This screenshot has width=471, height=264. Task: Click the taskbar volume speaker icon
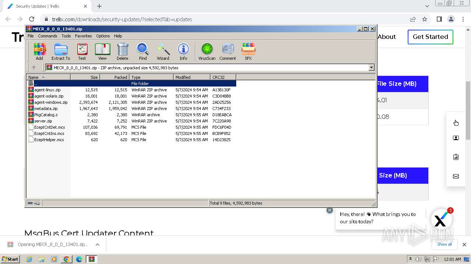(418, 259)
